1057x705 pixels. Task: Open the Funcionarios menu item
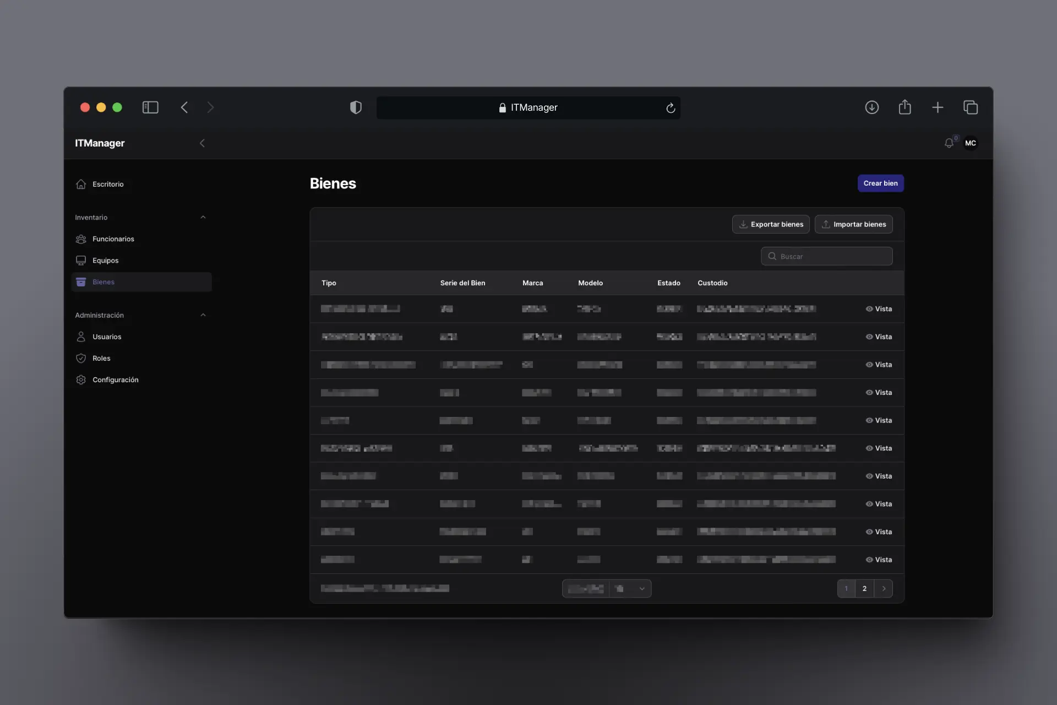pyautogui.click(x=113, y=239)
